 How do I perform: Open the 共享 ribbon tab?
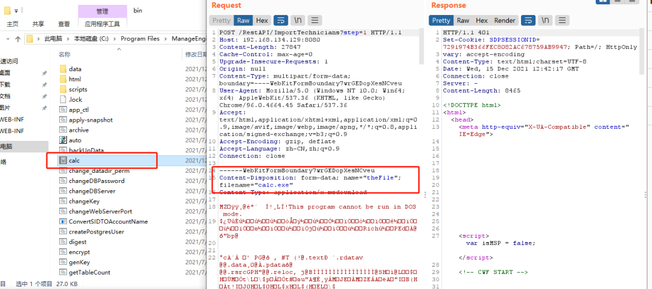point(39,24)
